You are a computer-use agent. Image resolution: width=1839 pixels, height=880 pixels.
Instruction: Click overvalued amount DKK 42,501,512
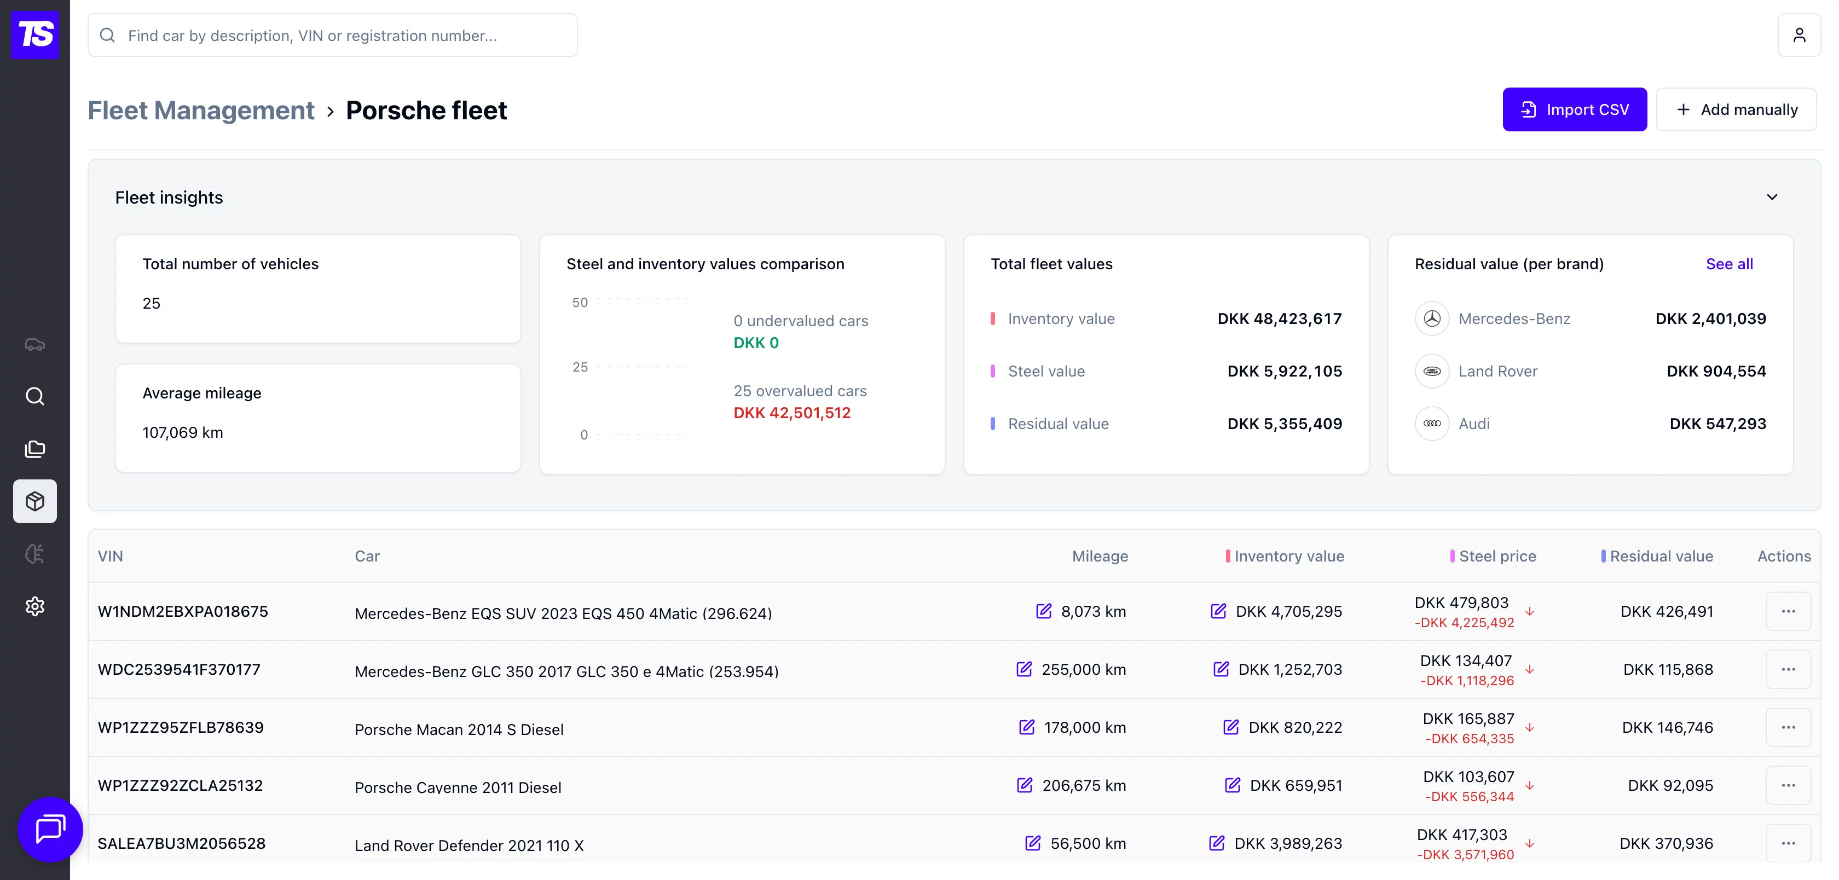(792, 413)
